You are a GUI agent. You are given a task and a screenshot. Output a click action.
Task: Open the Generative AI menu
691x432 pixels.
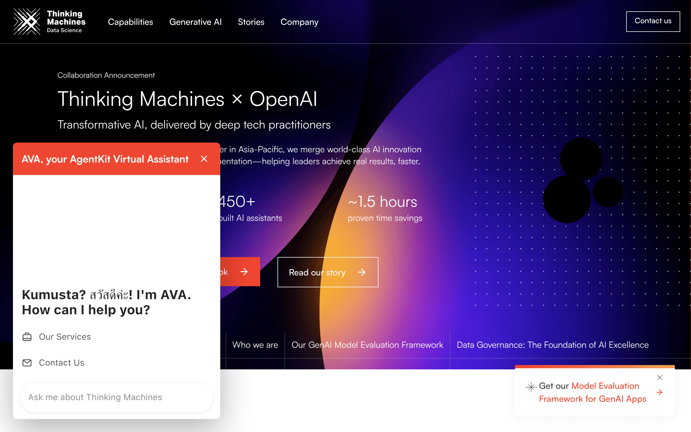click(195, 22)
